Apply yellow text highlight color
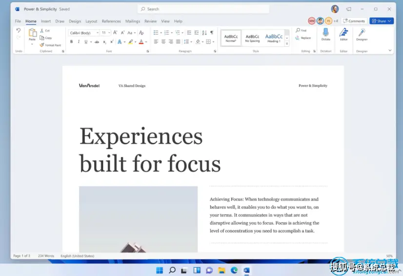The width and height of the screenshot is (403, 276). [131, 42]
